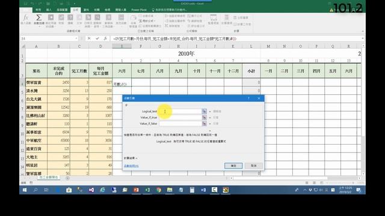Screen dimensions: 385x216
Task: Open Calculator from the taskbar
Action: pyautogui.click(x=192, y=190)
